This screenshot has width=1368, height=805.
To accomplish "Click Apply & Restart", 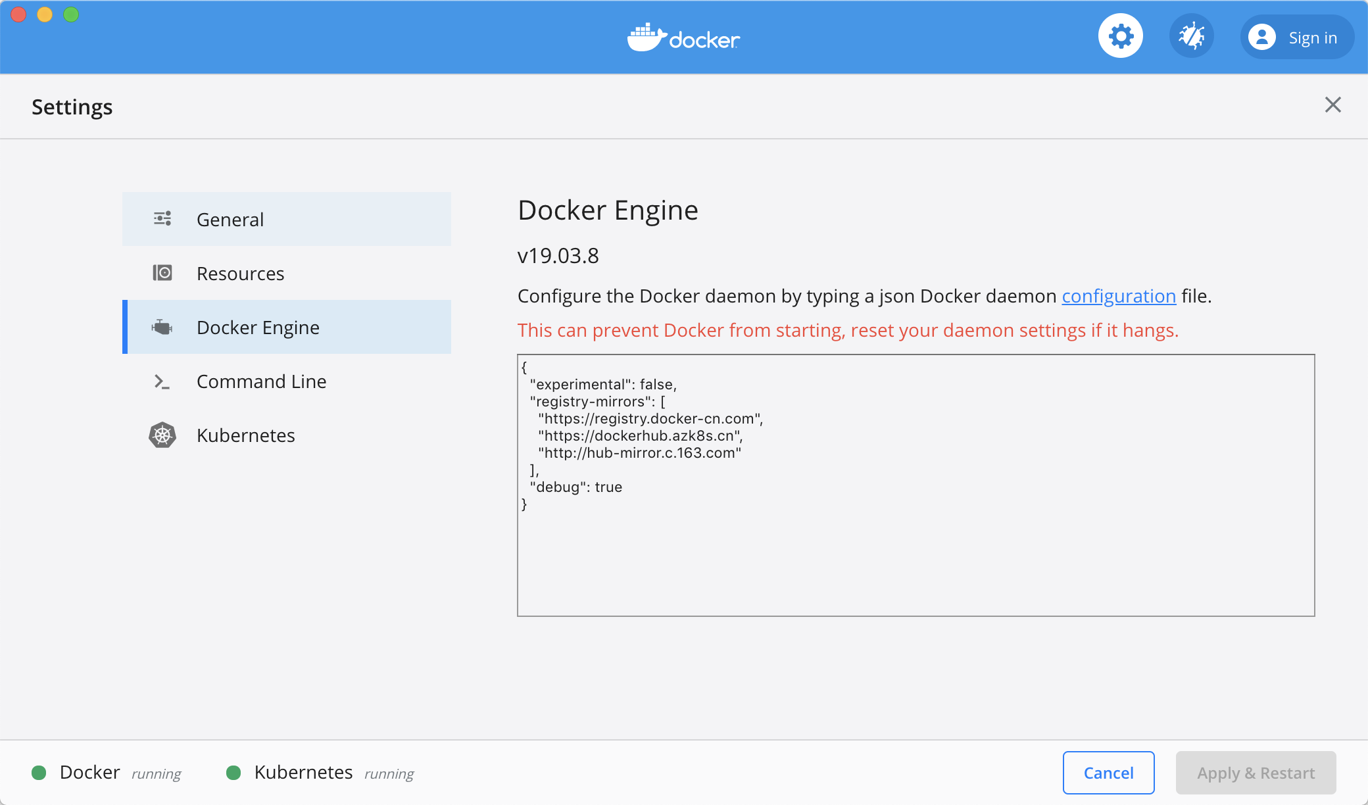I will (1256, 773).
